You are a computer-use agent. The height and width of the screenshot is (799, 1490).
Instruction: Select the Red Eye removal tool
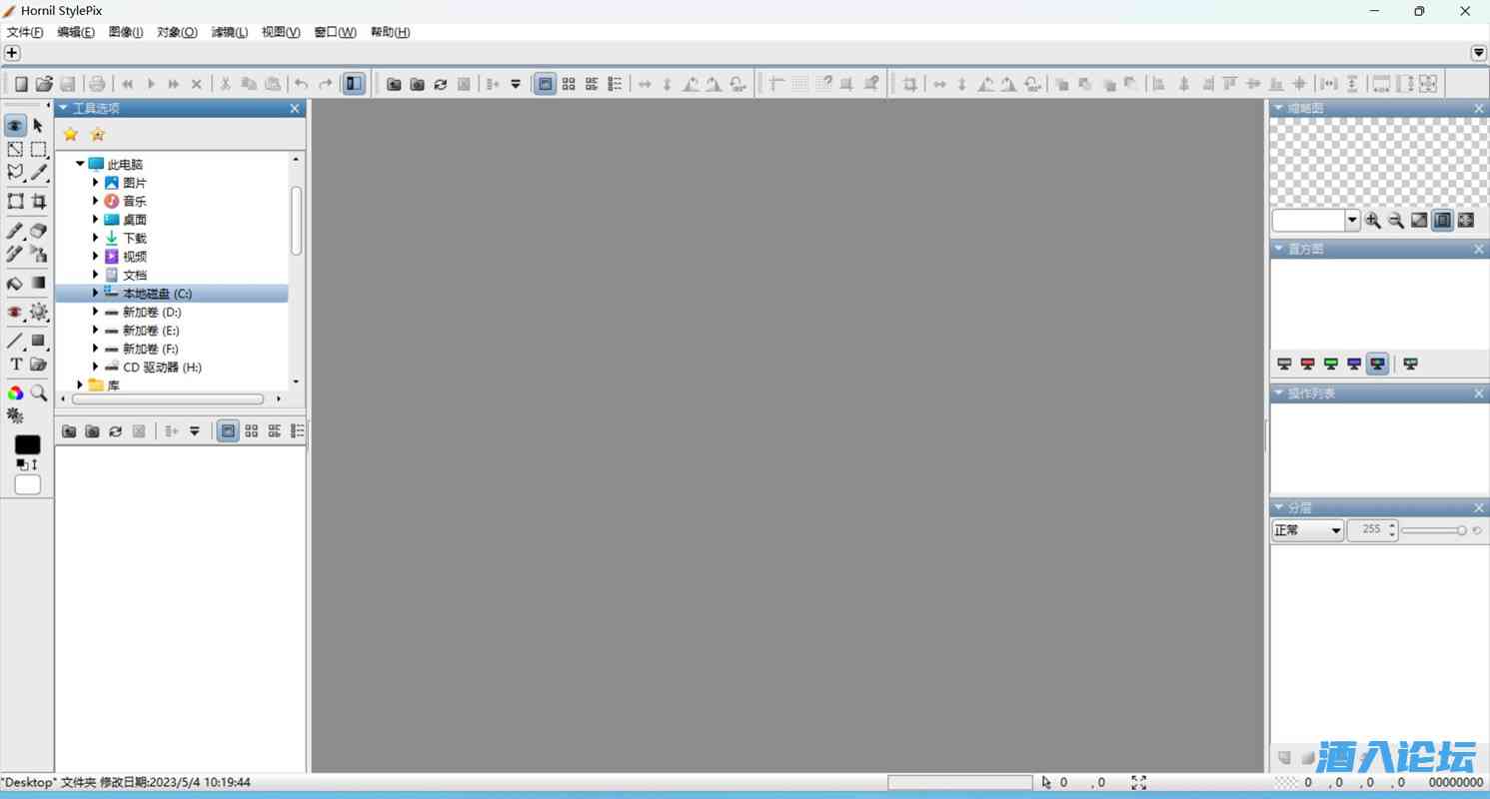click(x=15, y=313)
